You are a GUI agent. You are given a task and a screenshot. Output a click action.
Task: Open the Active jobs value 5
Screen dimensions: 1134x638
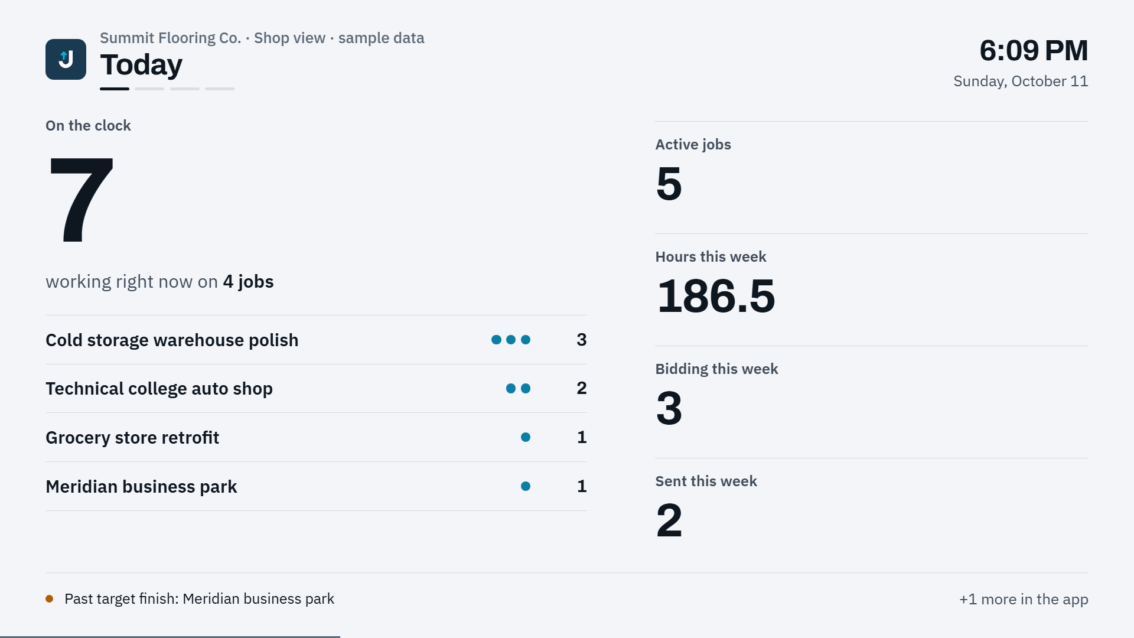pyautogui.click(x=669, y=184)
